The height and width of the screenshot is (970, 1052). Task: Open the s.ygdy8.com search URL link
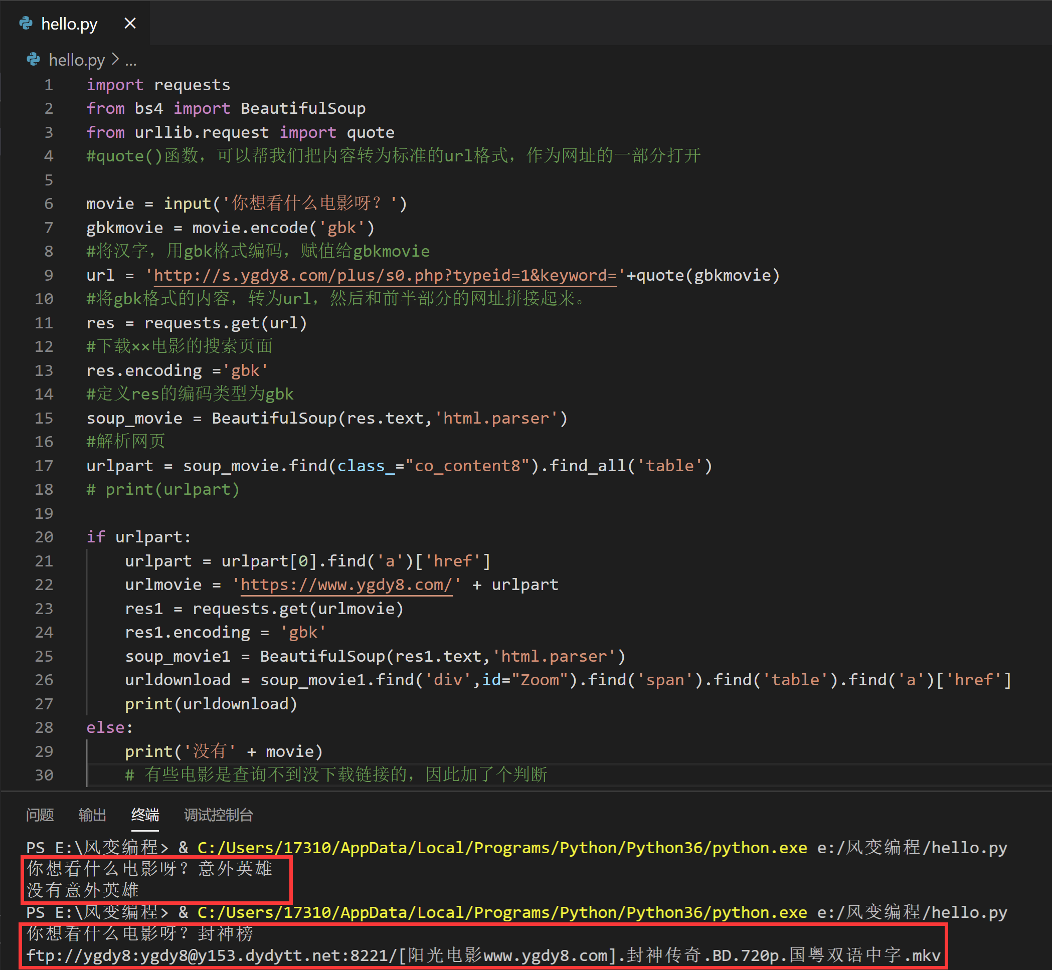click(385, 275)
